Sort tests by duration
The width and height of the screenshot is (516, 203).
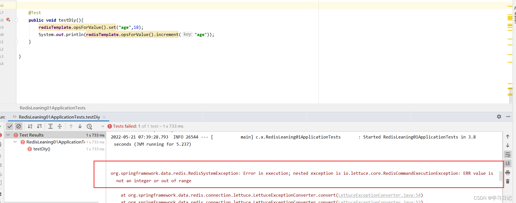39,126
